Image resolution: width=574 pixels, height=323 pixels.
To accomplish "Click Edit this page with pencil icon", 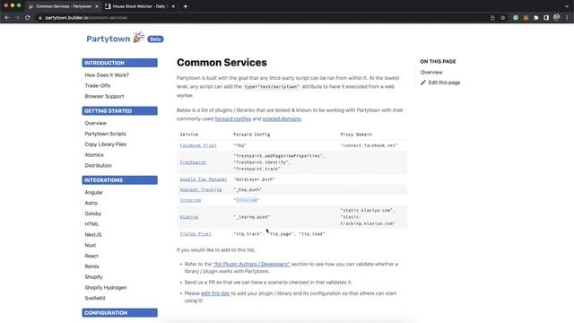I will 440,83.
